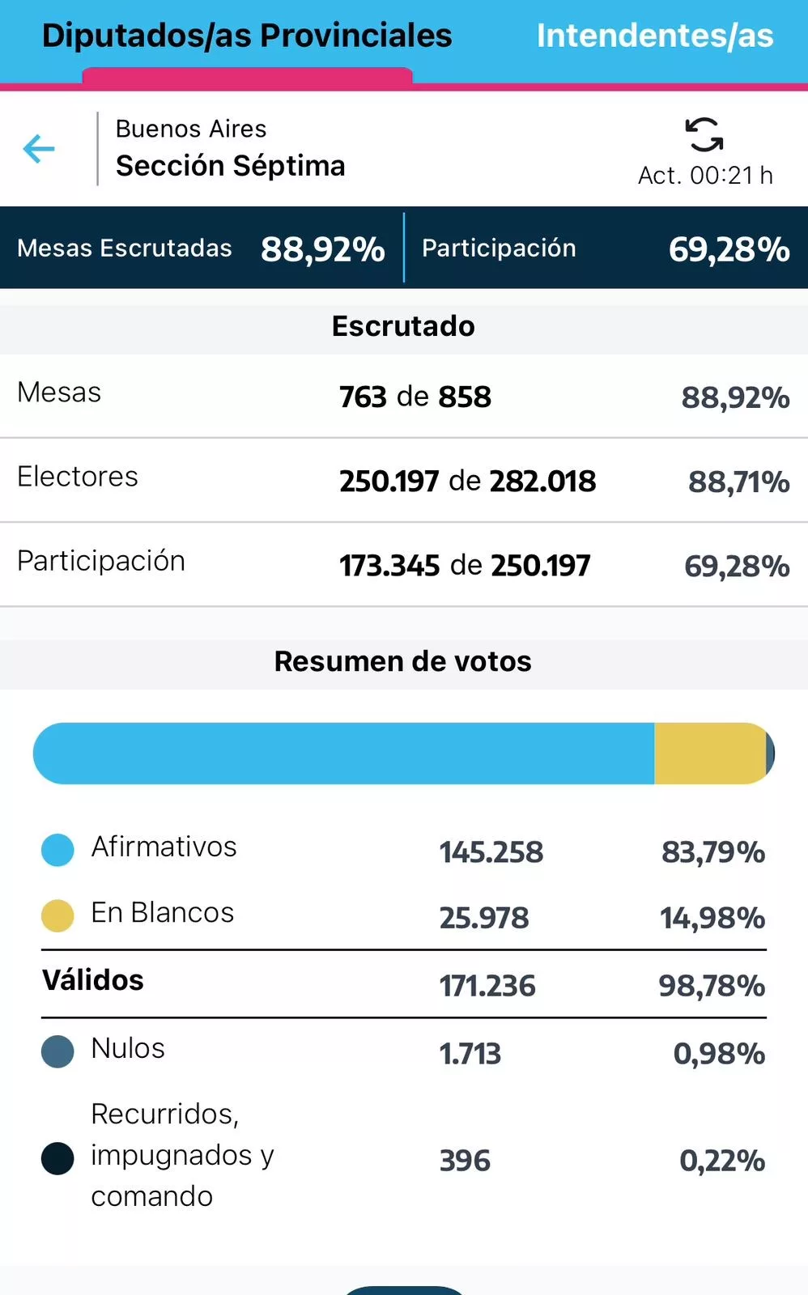Viewport: 808px width, 1295px height.
Task: Click the Buenos Aires province label
Action: point(191,129)
